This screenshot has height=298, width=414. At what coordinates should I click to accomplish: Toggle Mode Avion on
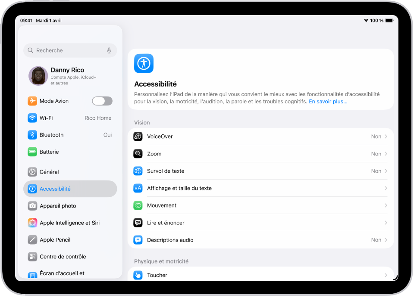(x=102, y=101)
